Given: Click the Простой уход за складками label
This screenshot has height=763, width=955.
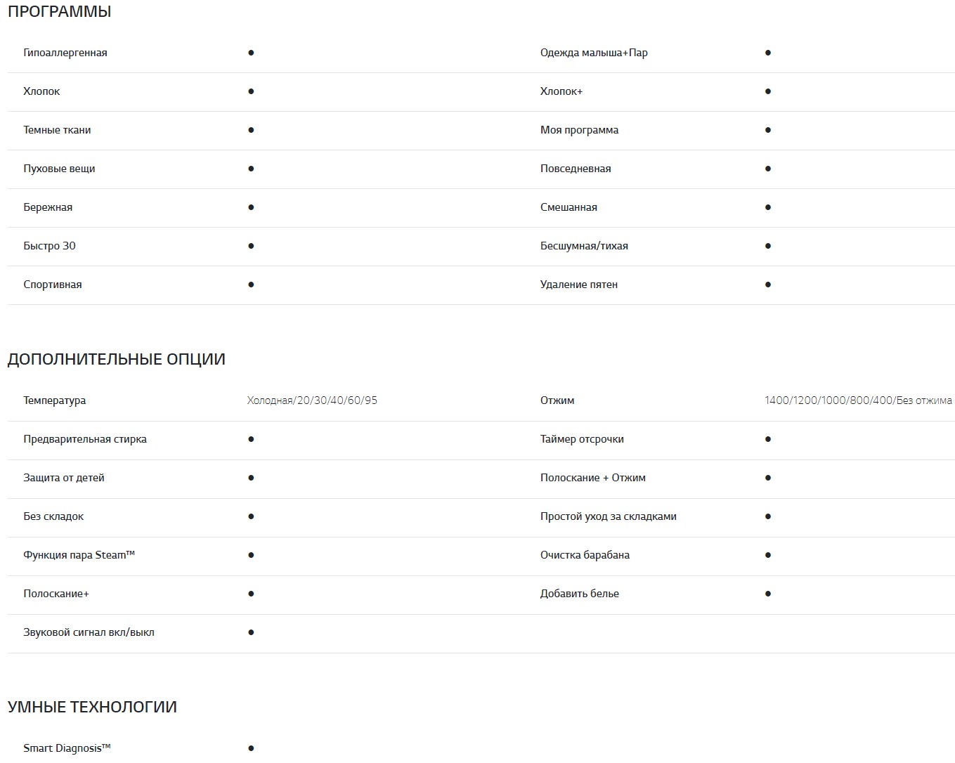Looking at the screenshot, I should pyautogui.click(x=608, y=516).
